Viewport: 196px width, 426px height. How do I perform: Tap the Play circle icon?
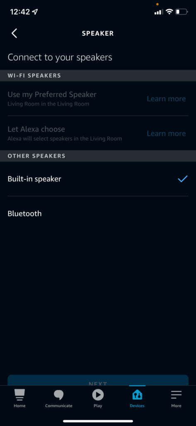tap(98, 395)
